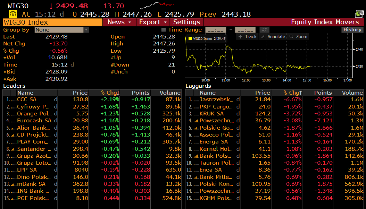
Task: Select PKP Cargo... row in Laggards
Action: pos(274,107)
